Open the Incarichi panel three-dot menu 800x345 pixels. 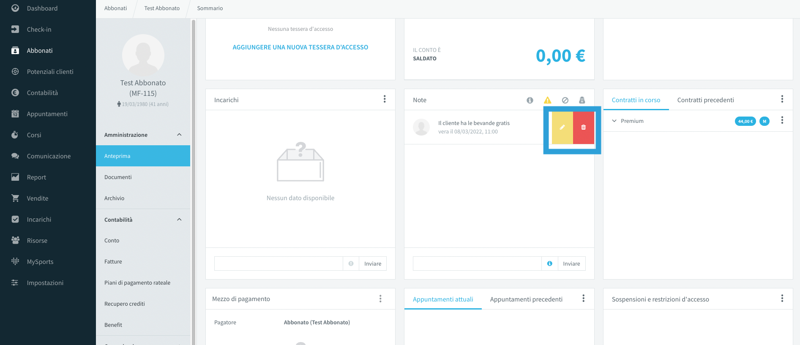(385, 99)
